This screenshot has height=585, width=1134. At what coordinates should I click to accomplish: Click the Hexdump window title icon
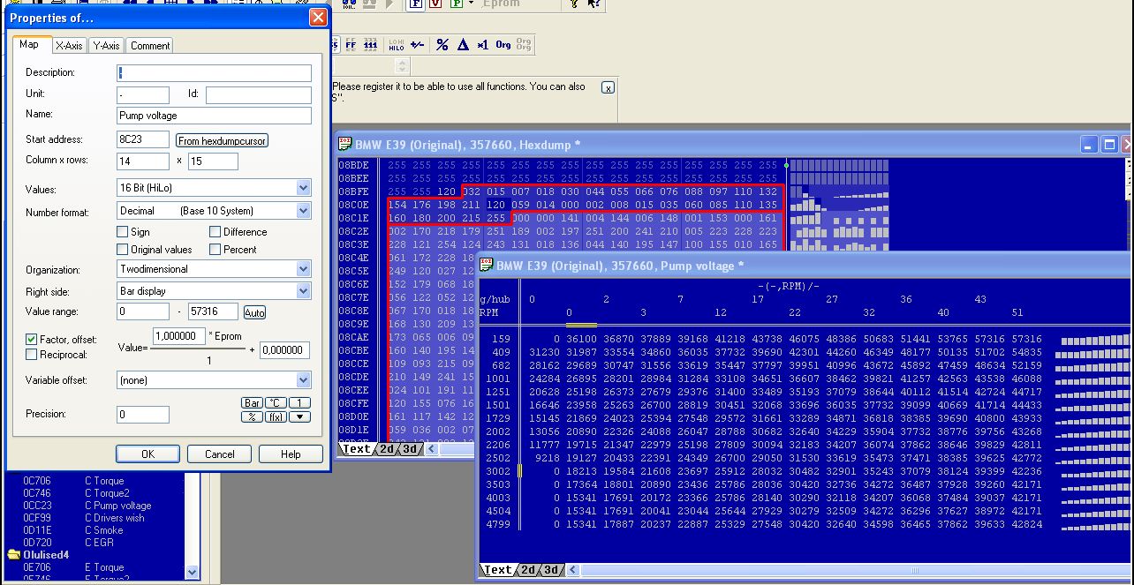345,145
